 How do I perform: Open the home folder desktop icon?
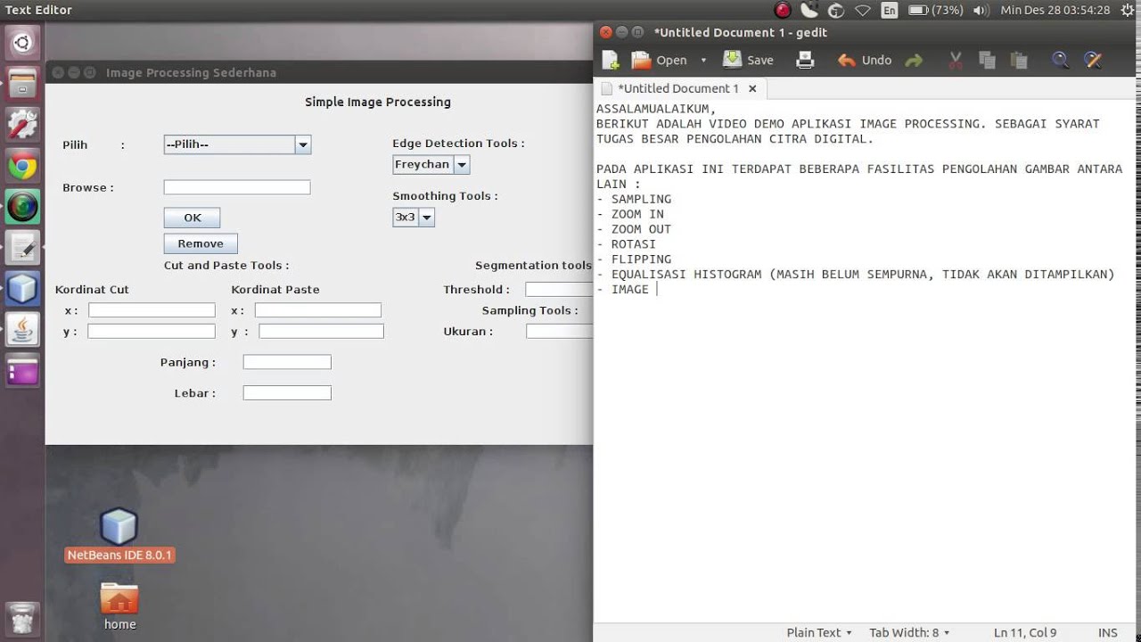[x=119, y=606]
